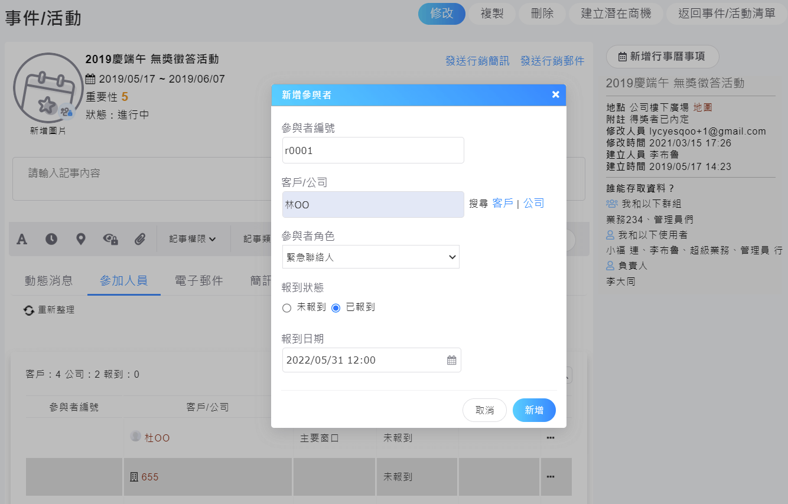This screenshot has width=788, height=504.
Task: Select the 已報到 radio button
Action: coord(336,308)
